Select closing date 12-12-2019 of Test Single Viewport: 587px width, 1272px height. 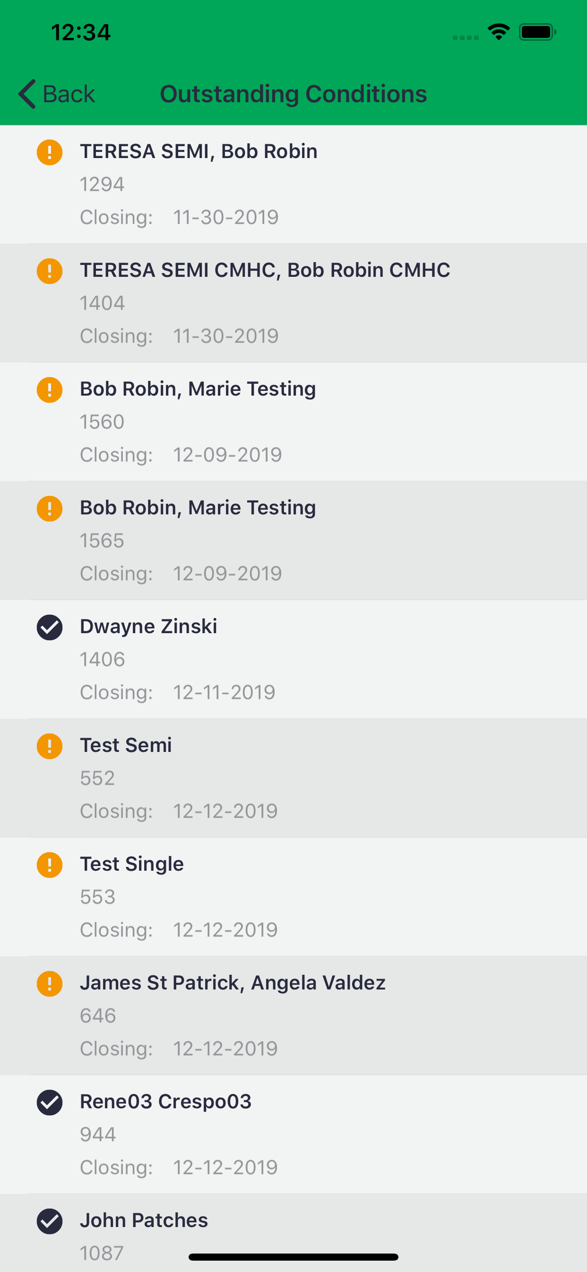[x=225, y=930]
